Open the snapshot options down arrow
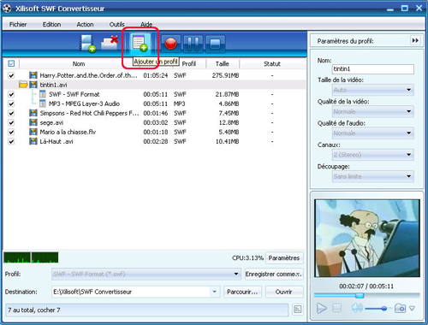The image size is (428, 325). (x=412, y=308)
